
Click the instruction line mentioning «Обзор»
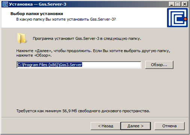34,55
